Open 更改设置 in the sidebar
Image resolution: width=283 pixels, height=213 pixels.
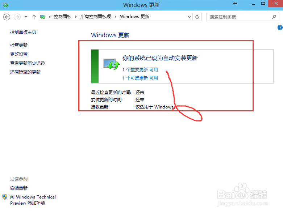point(19,54)
